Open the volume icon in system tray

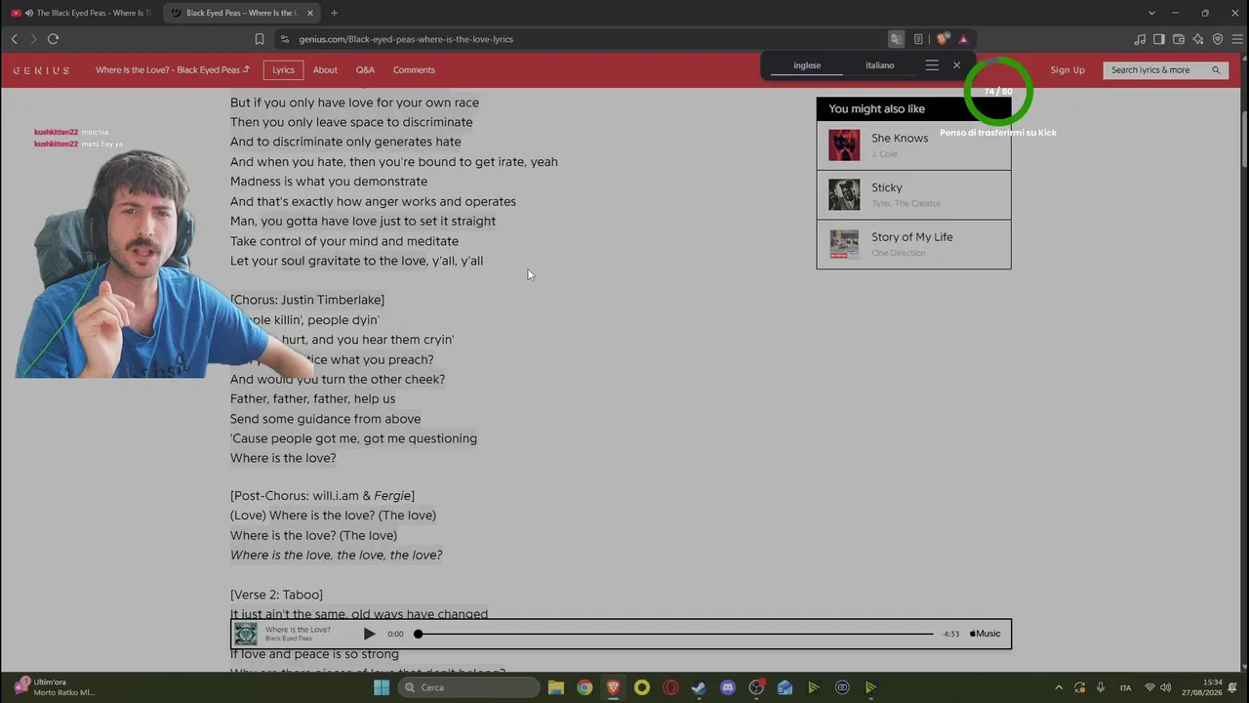tap(1166, 687)
